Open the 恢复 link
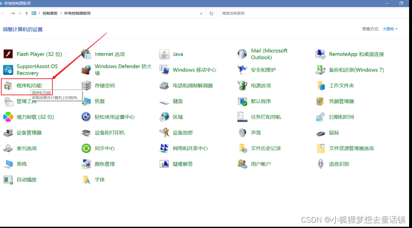The image size is (412, 228). click(100, 101)
